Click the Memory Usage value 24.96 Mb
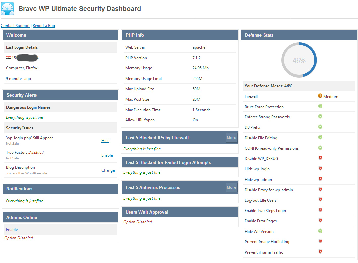The image size is (358, 263). click(201, 68)
